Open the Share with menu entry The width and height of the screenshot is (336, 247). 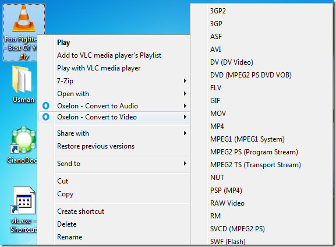click(73, 133)
